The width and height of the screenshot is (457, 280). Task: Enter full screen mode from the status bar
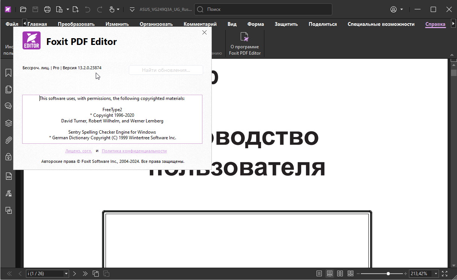tap(445, 274)
